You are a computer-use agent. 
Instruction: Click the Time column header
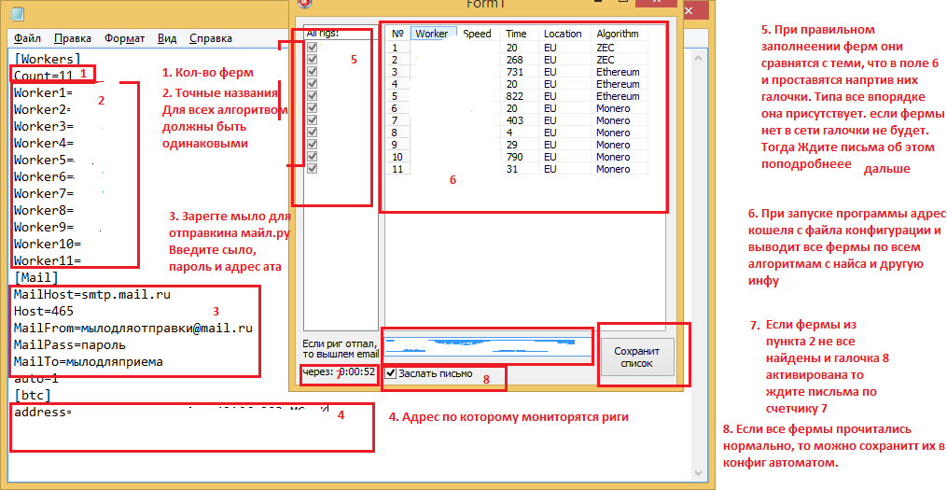[517, 34]
